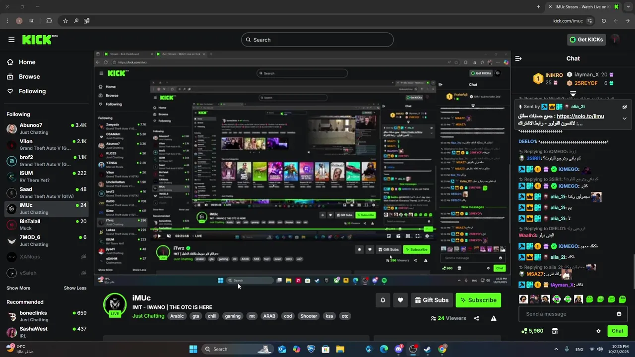Click the Get KICKs button
635x357 pixels.
pyautogui.click(x=586, y=40)
